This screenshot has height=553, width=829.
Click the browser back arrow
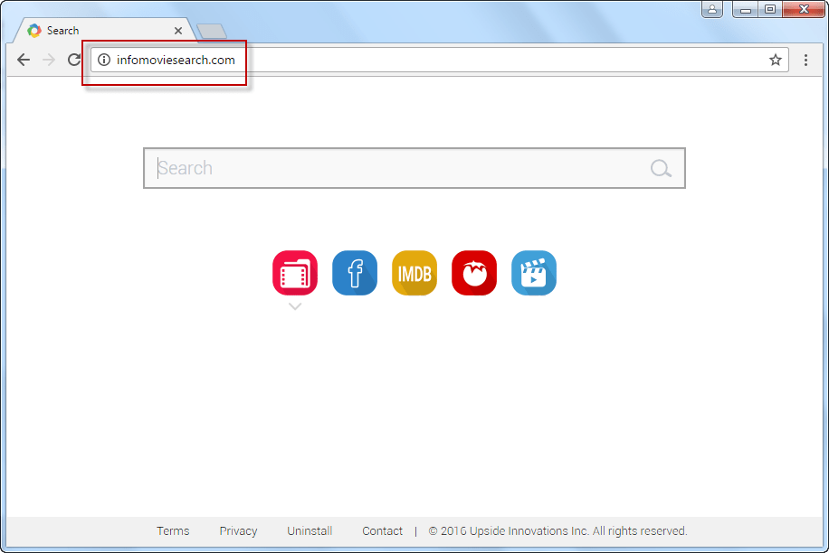[x=24, y=60]
